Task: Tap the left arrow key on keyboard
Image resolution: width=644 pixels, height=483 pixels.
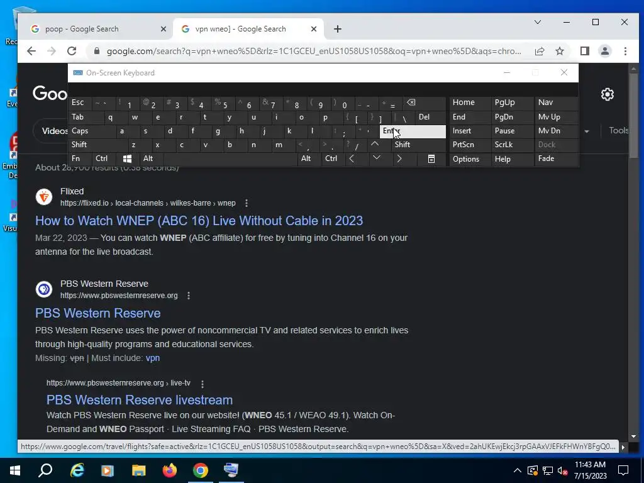Action: pyautogui.click(x=352, y=158)
